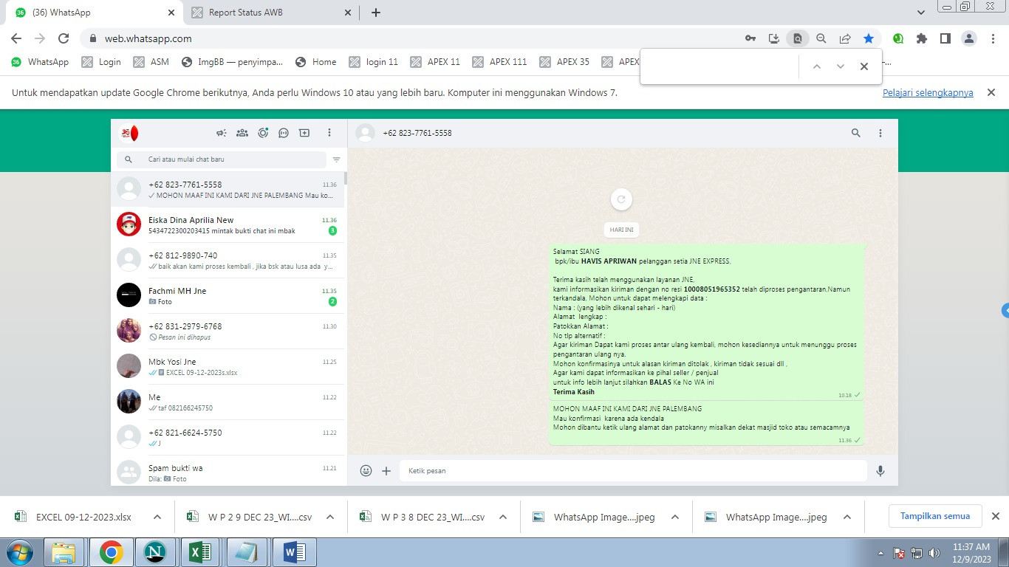Click the web.whatsapp.com address bar

point(414,38)
